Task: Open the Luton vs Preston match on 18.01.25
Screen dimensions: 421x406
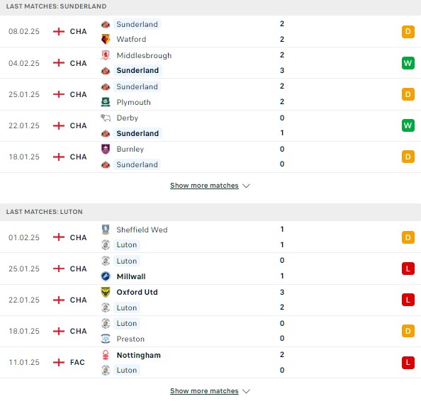Action: (x=211, y=331)
